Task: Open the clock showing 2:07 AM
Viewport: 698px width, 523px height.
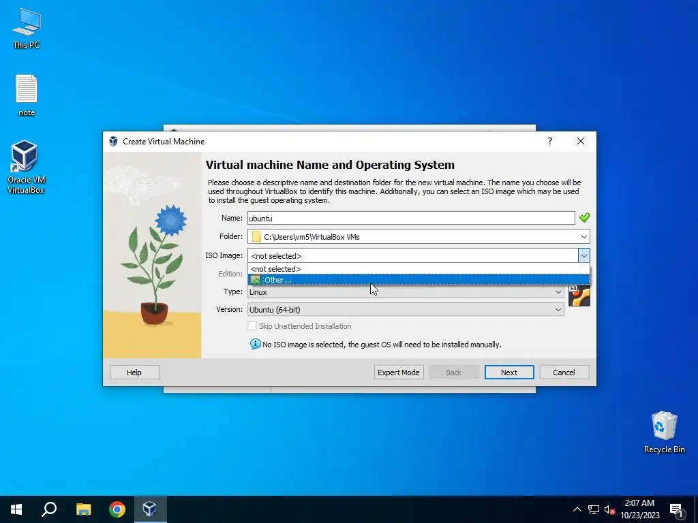Action: point(639,509)
